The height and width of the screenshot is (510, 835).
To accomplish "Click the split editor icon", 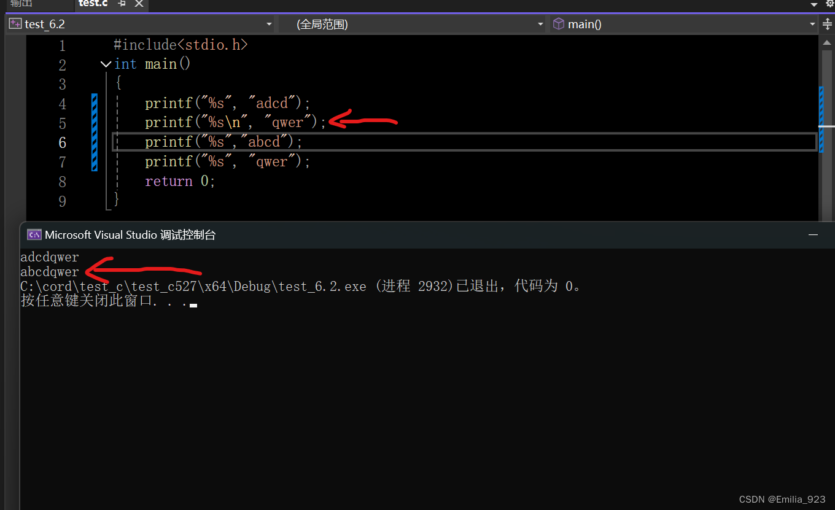I will (x=827, y=25).
